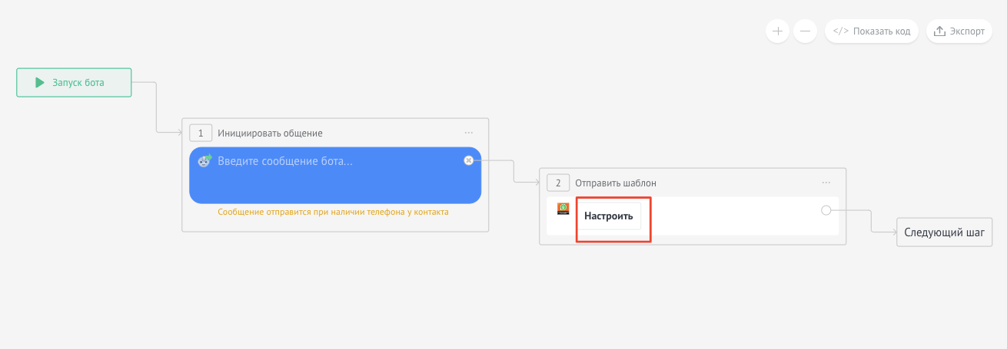Screen dimensions: 1007x349
Task: Open the three-dot menu of Отправить шаблон
Action: coord(826,183)
